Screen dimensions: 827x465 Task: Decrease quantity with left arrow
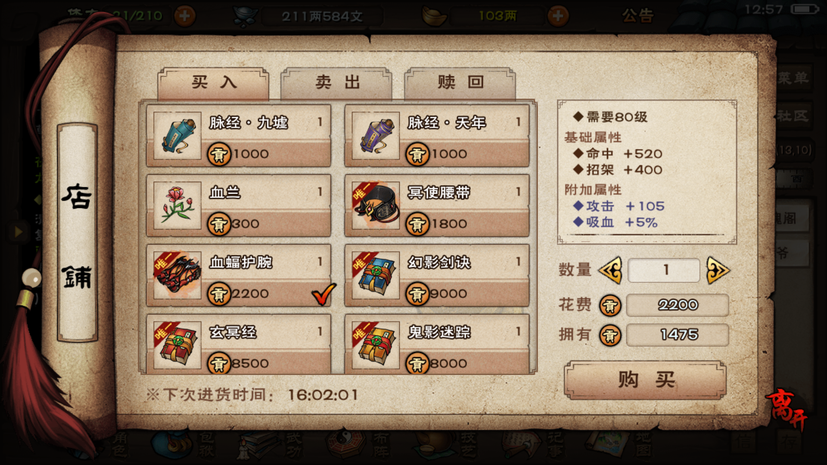[610, 270]
